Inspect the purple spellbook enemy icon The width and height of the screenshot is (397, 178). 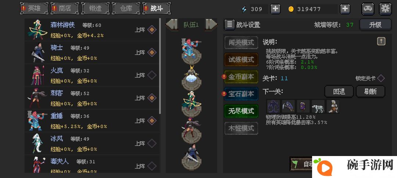(x=303, y=106)
